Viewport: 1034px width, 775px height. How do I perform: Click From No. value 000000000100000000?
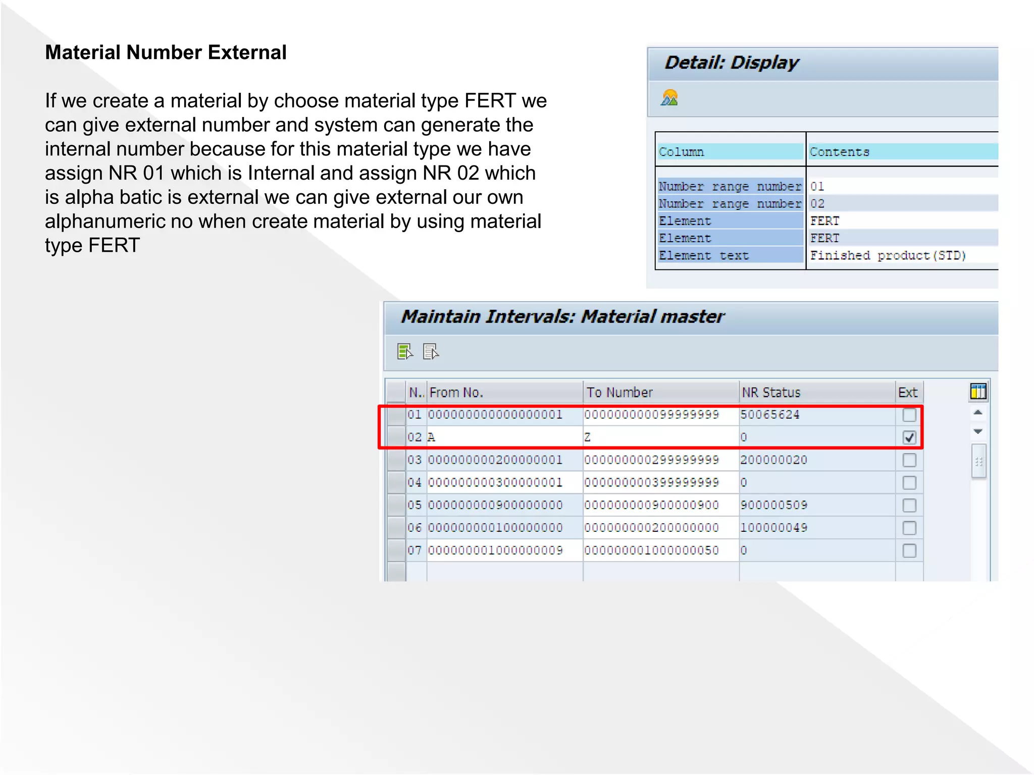(495, 528)
